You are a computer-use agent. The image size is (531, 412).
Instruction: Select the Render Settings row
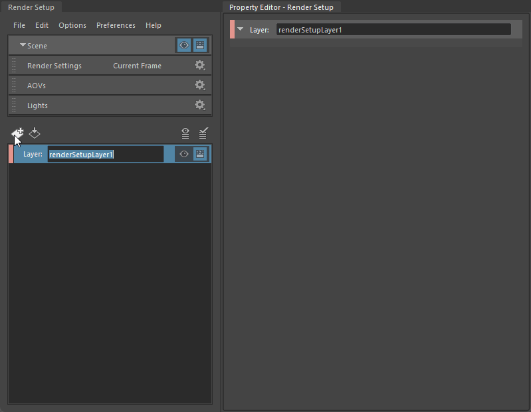tap(54, 66)
